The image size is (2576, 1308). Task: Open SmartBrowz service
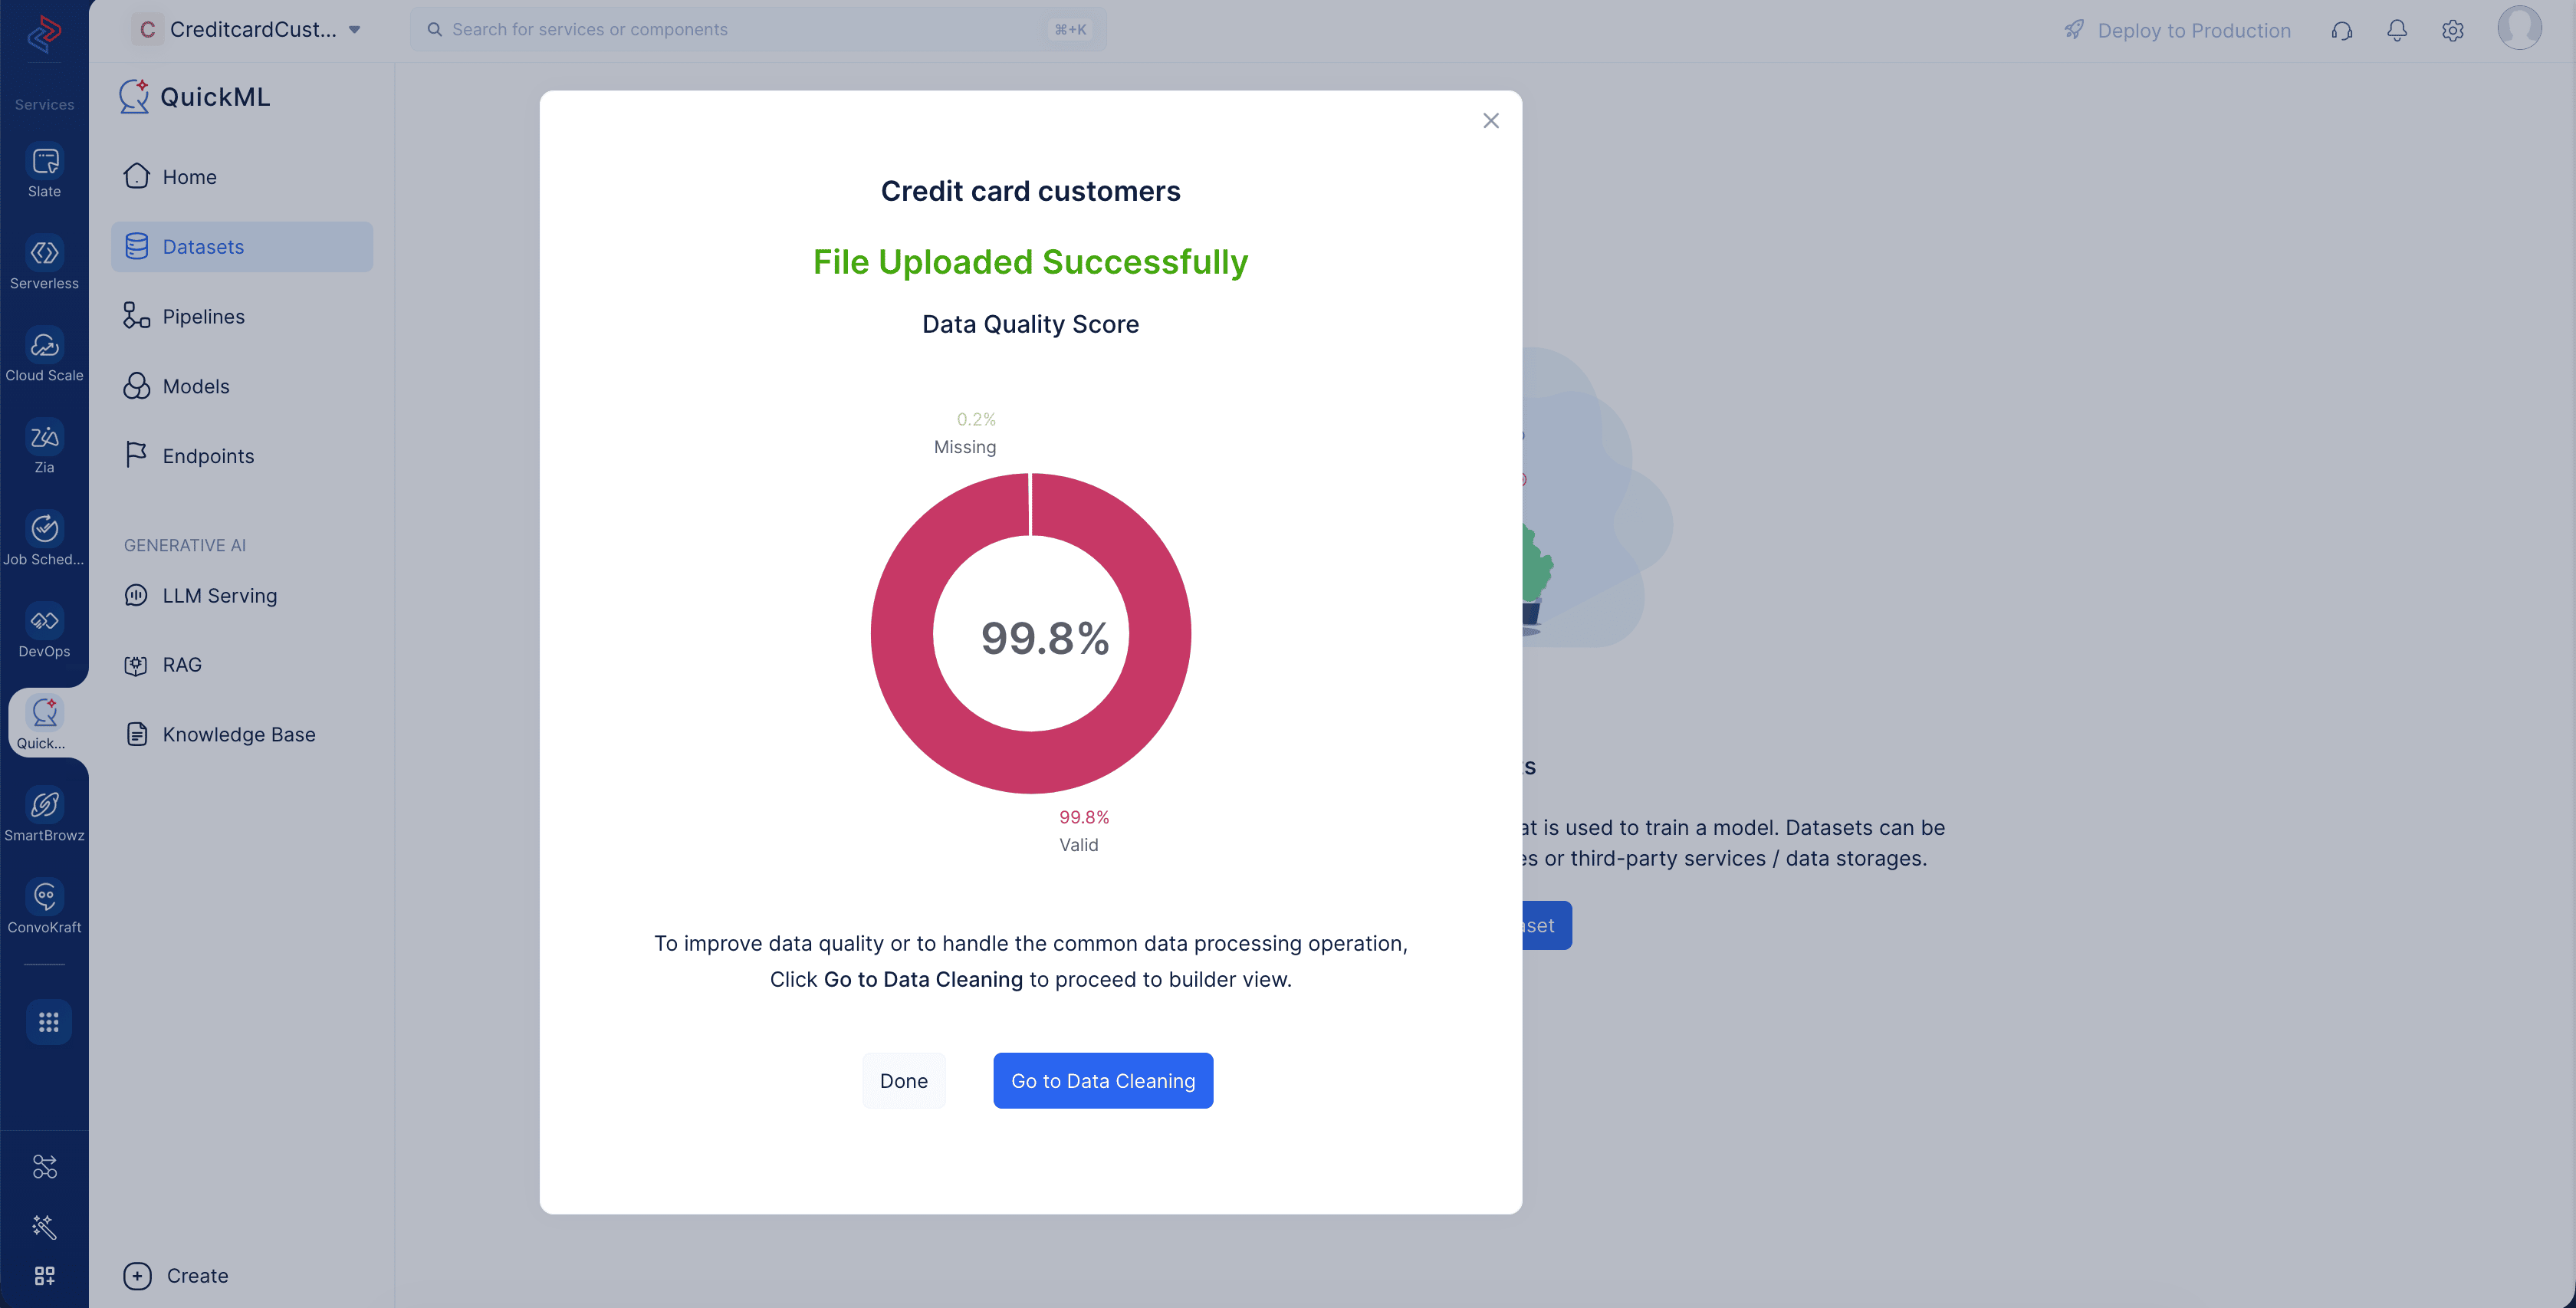[44, 815]
